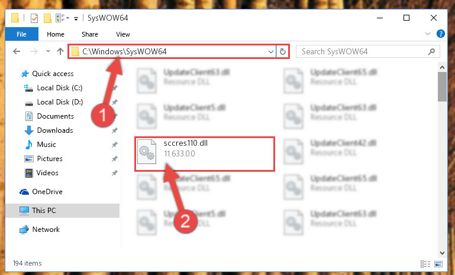Open Customize Quick Access Toolbar dropdown

pyautogui.click(x=76, y=19)
